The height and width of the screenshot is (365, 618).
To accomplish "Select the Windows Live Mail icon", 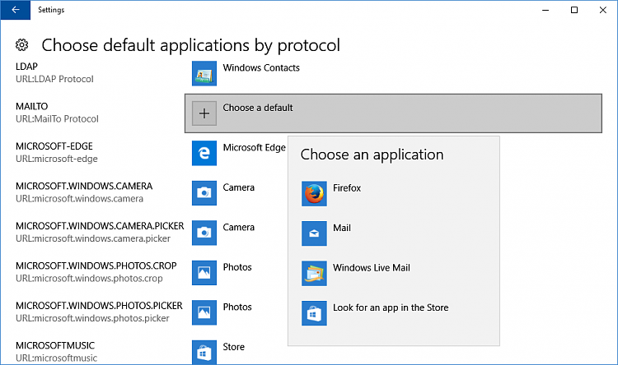I will [314, 274].
